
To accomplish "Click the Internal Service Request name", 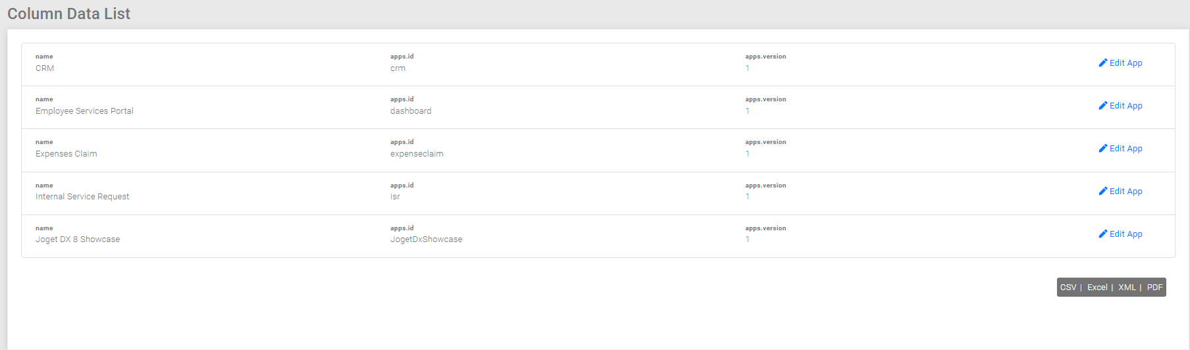I will click(x=82, y=197).
